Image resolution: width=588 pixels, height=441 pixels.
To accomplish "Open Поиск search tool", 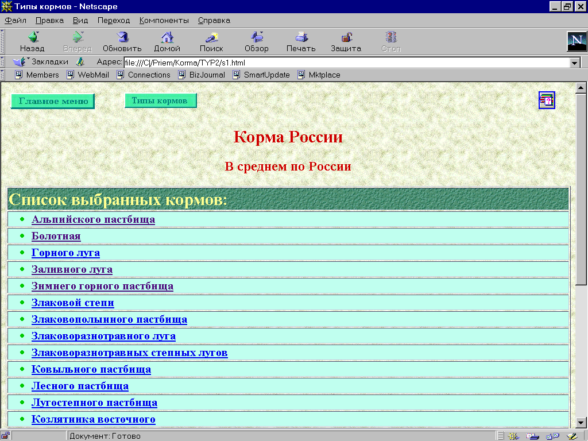I will point(211,41).
